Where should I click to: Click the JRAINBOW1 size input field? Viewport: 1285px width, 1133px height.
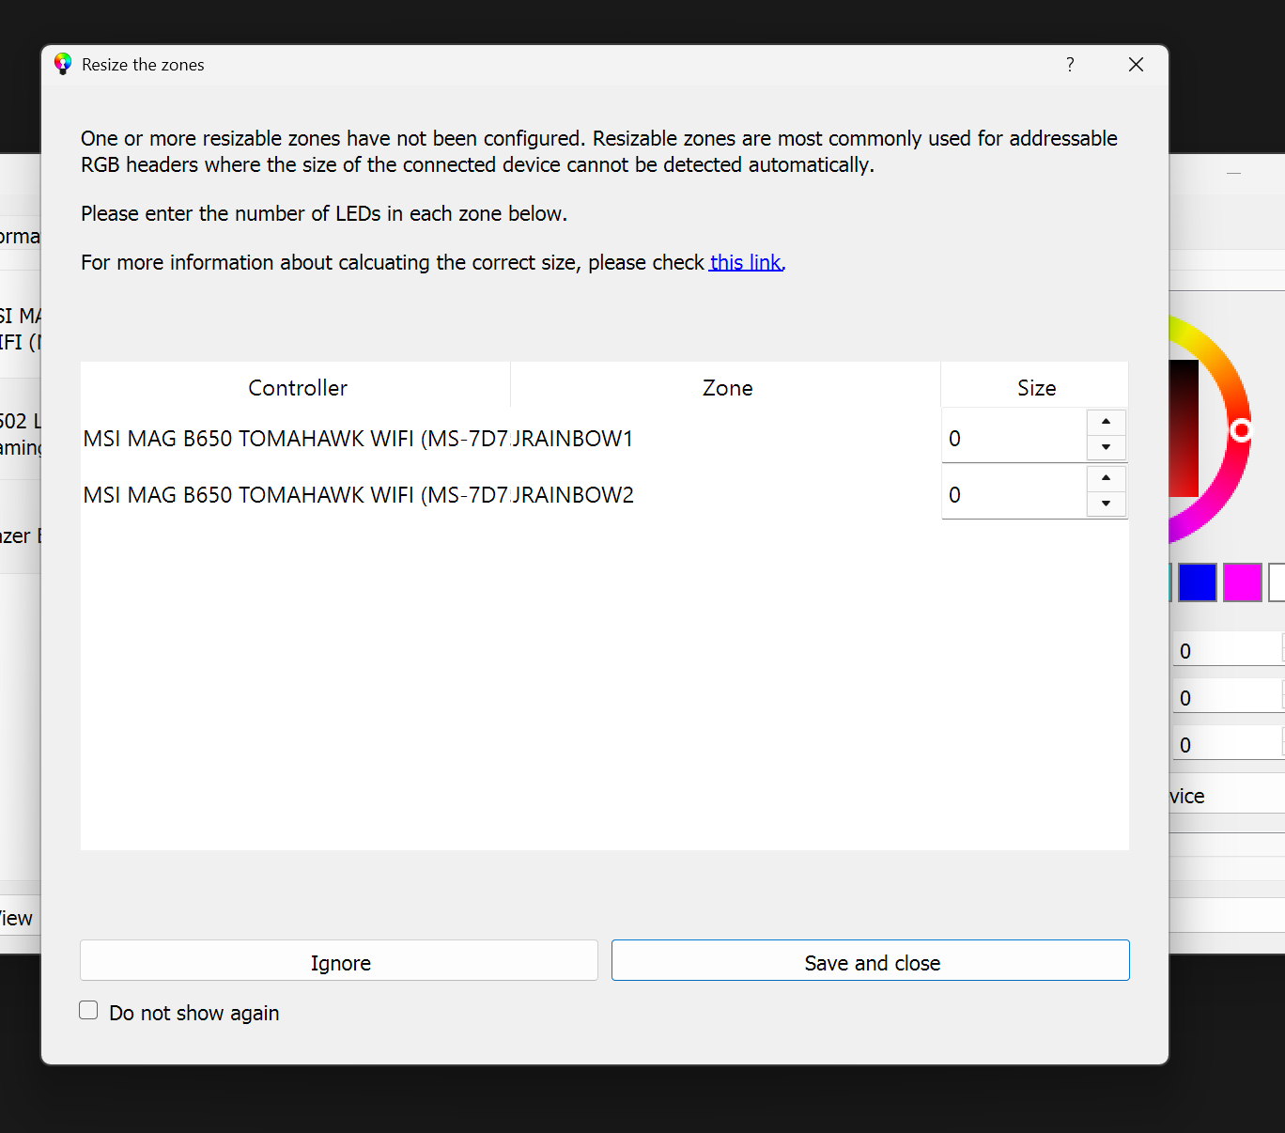pos(1014,436)
